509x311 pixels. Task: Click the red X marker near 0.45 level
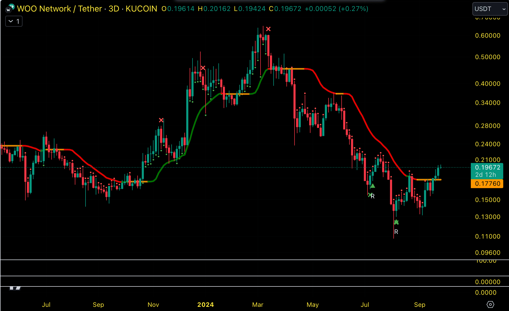[203, 68]
